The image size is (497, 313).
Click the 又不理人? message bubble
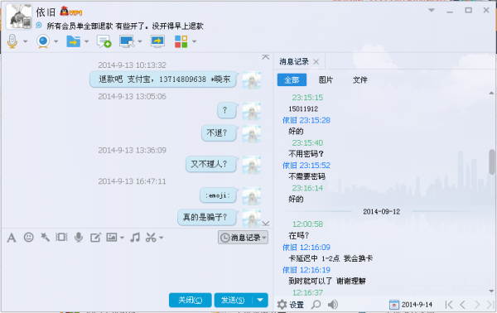click(211, 164)
